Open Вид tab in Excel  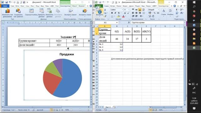coord(143,6)
